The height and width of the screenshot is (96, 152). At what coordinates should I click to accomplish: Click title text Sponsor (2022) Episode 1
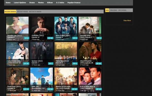coord(37,62)
